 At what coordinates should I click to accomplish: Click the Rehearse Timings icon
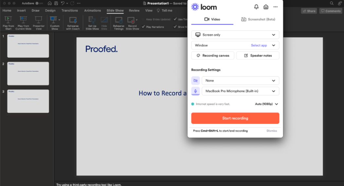point(118,20)
